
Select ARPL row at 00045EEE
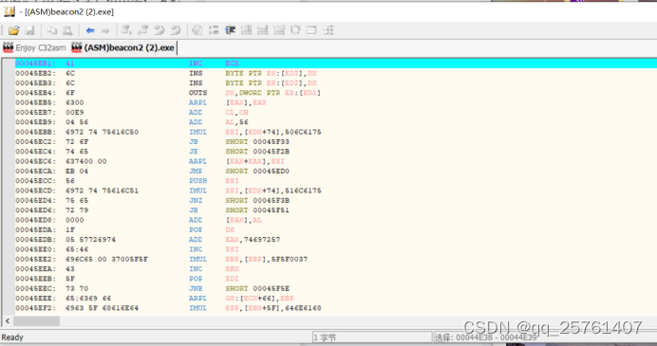pos(335,299)
